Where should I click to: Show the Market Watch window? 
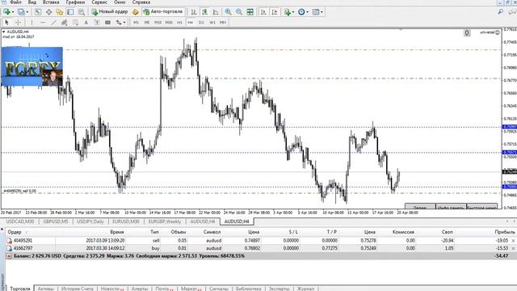38,12
